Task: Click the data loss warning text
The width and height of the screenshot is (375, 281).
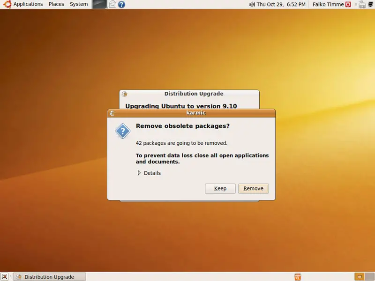Action: click(x=202, y=158)
